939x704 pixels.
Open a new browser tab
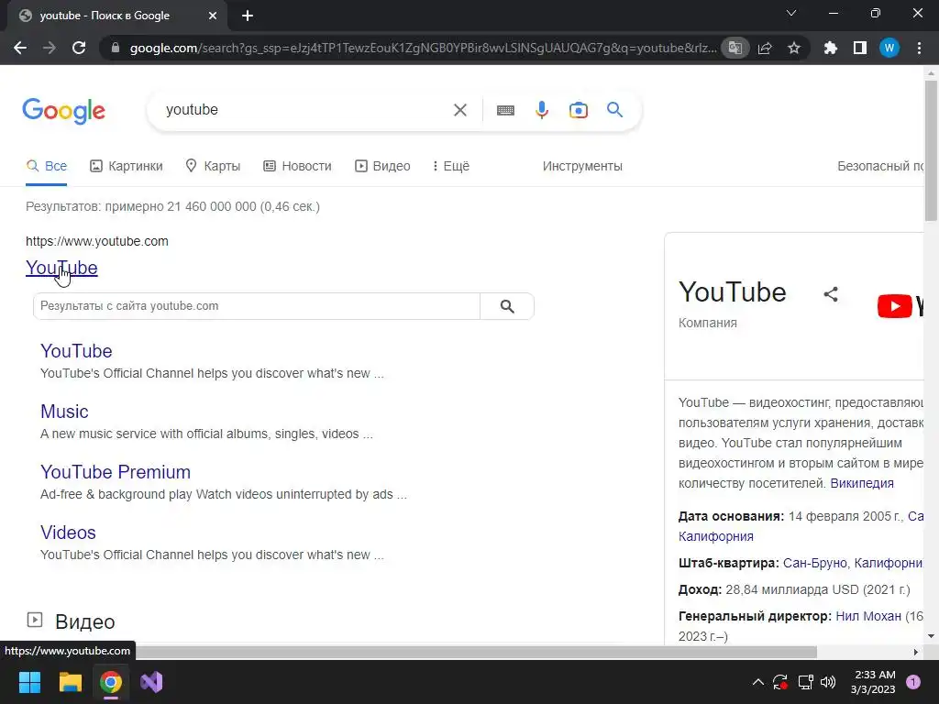pyautogui.click(x=248, y=16)
